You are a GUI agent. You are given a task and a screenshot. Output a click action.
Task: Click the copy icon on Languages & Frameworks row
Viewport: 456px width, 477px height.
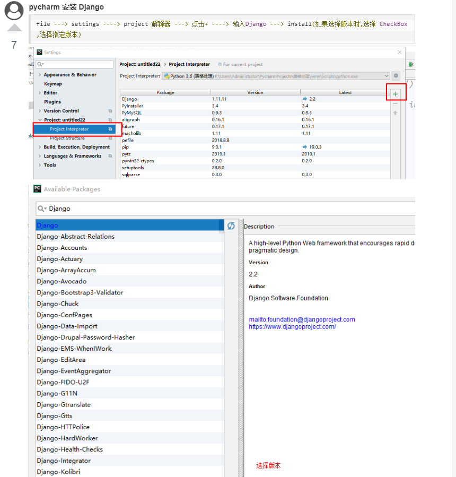[110, 156]
